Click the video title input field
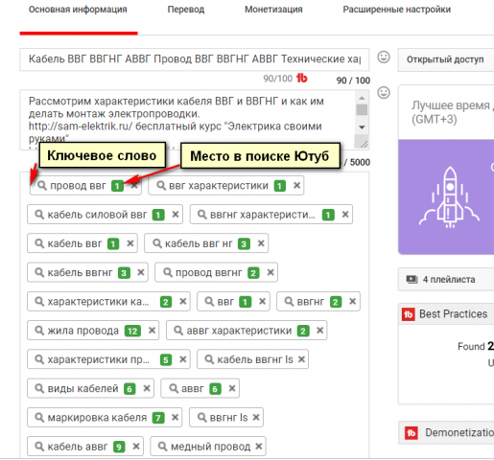The height and width of the screenshot is (460, 494). pos(195,59)
